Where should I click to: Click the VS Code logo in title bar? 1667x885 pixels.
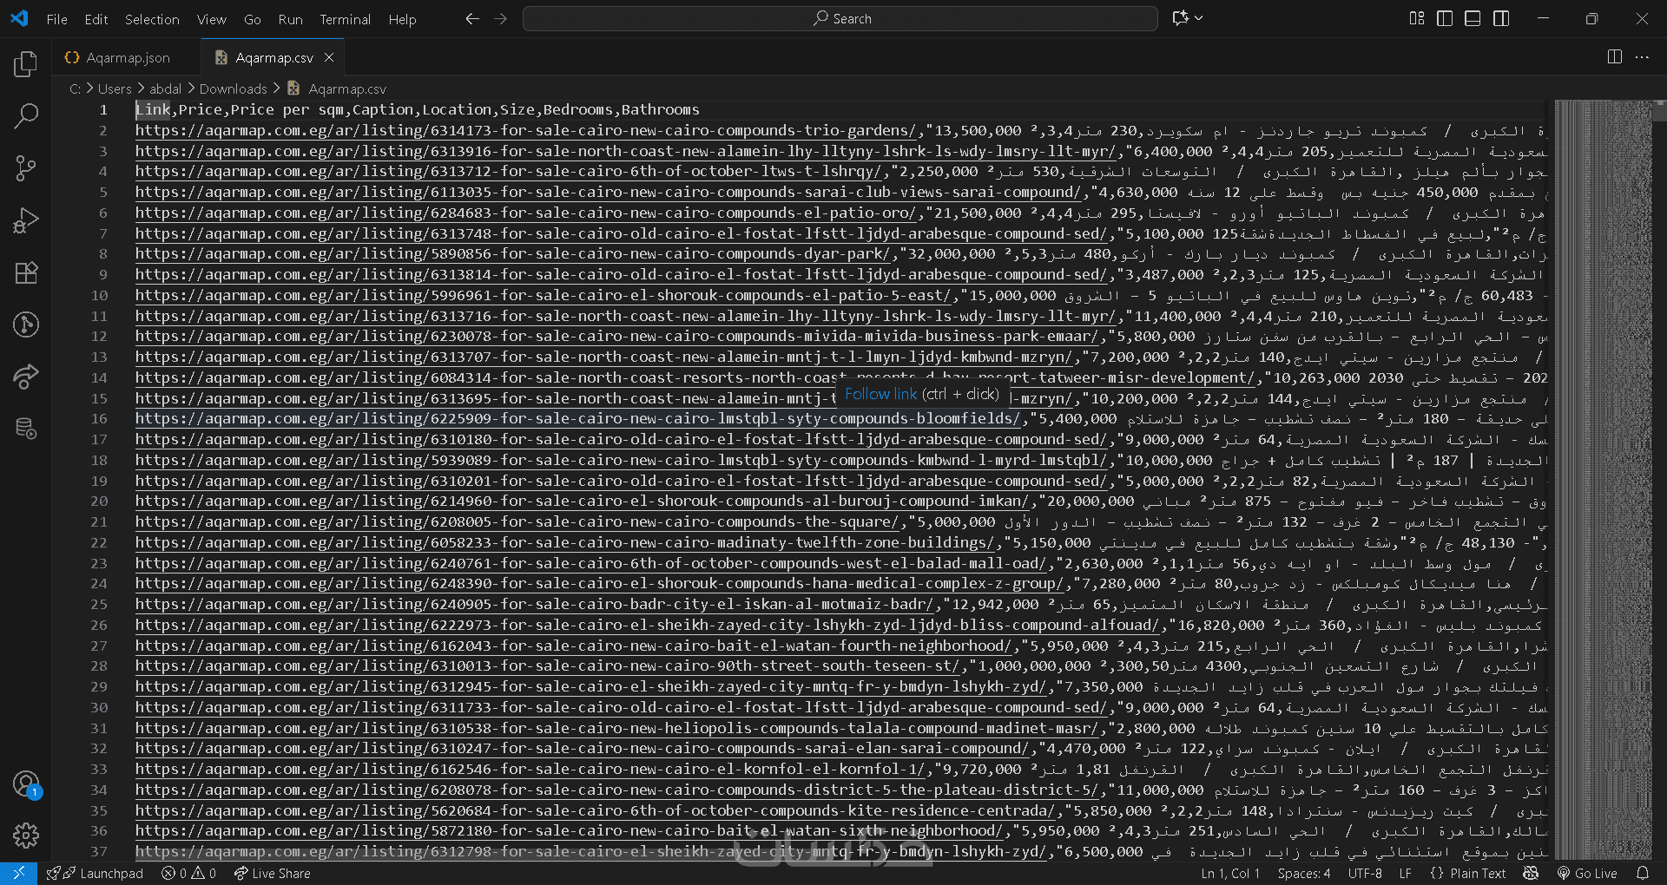point(19,18)
